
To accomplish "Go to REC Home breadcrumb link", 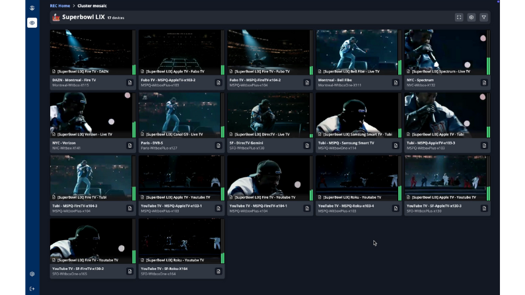I will click(x=60, y=6).
